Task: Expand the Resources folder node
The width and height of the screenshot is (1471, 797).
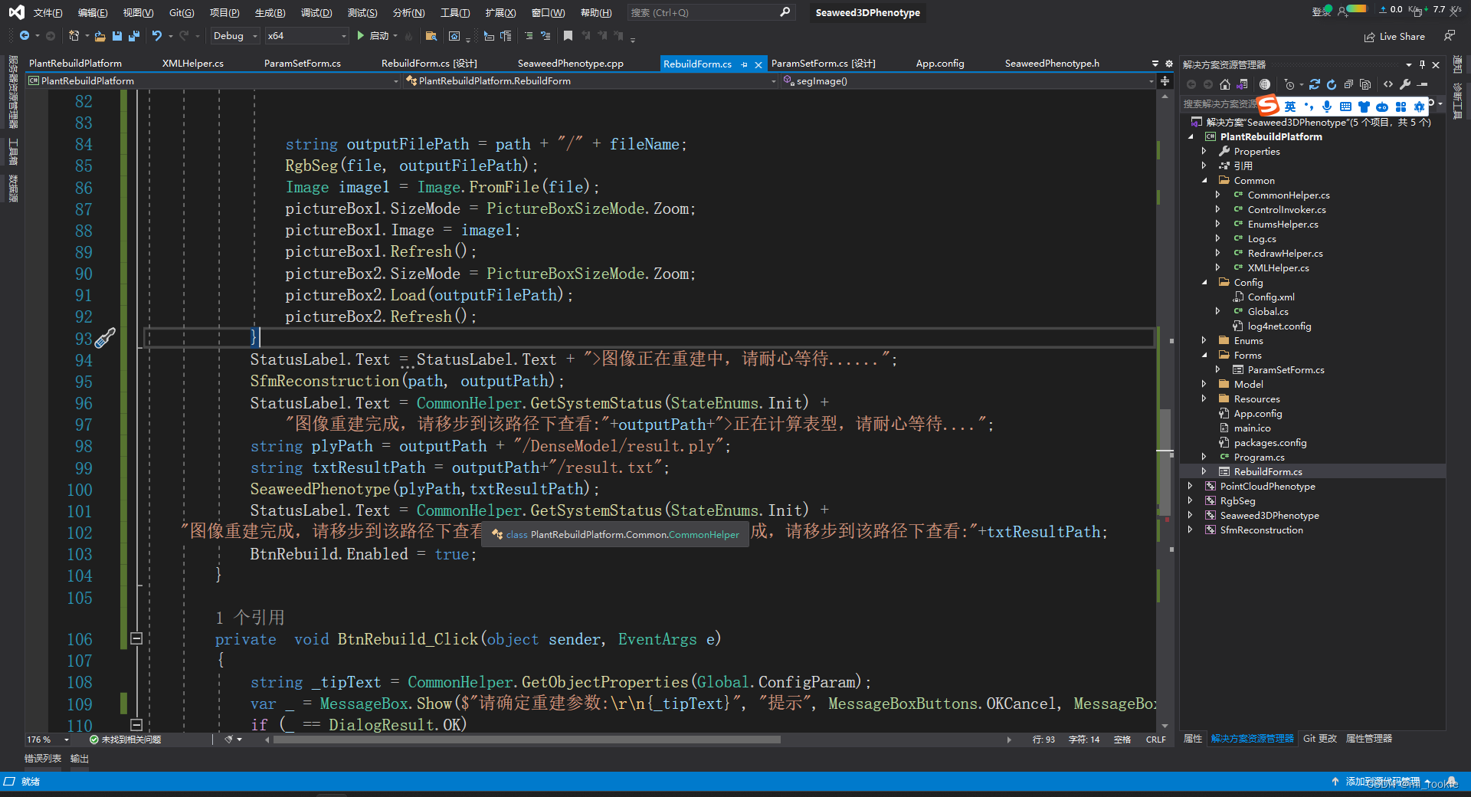Action: tap(1204, 398)
